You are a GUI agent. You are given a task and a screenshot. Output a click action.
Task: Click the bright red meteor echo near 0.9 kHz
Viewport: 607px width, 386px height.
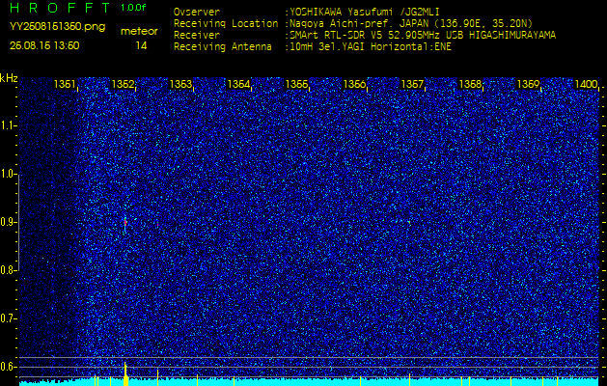(125, 222)
